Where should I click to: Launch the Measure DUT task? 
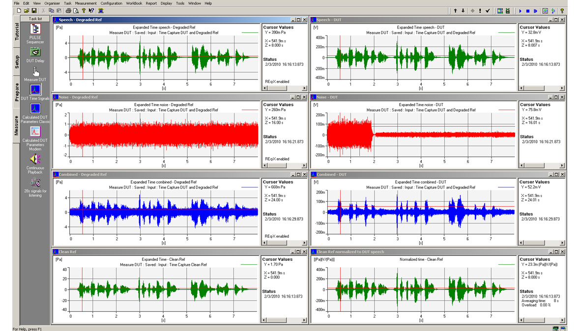[35, 71]
